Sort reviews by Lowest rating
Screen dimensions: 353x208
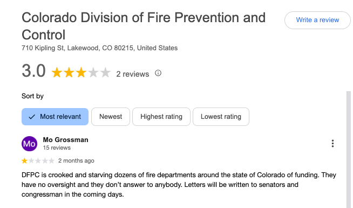[x=221, y=117]
